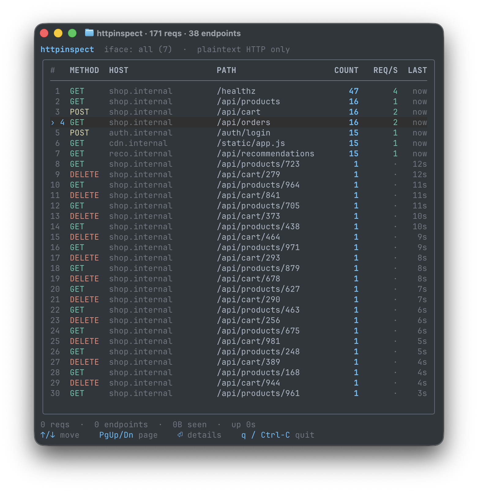Select the /api/products/248 row

tap(239, 352)
